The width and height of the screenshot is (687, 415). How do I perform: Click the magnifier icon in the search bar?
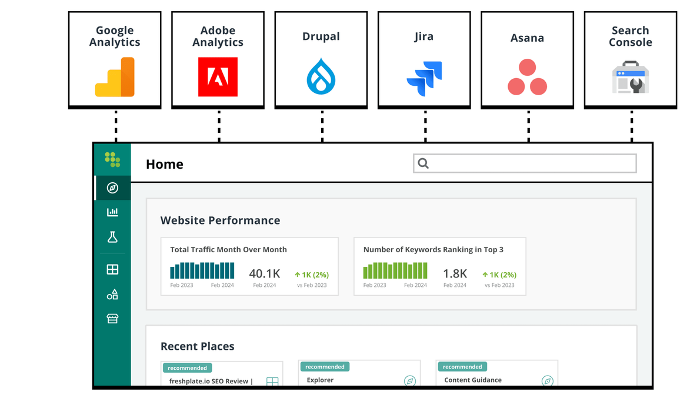pos(423,163)
